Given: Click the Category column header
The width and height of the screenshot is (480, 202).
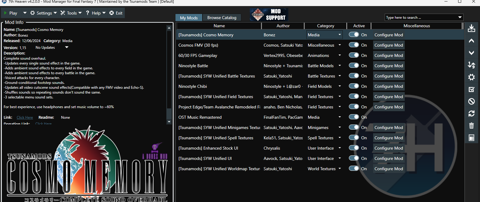Looking at the screenshot, I should tap(325, 26).
